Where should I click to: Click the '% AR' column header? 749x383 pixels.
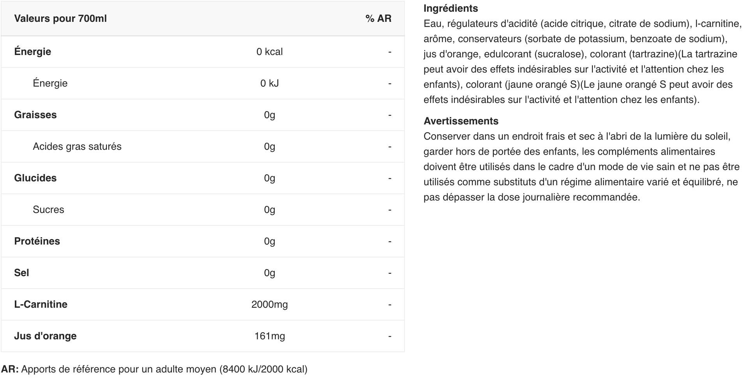378,19
